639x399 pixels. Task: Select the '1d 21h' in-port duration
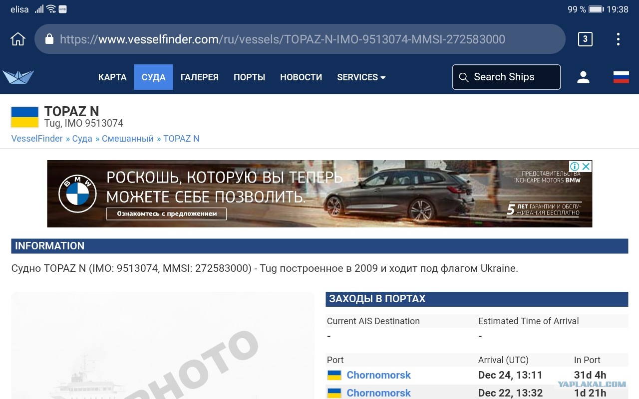590,393
